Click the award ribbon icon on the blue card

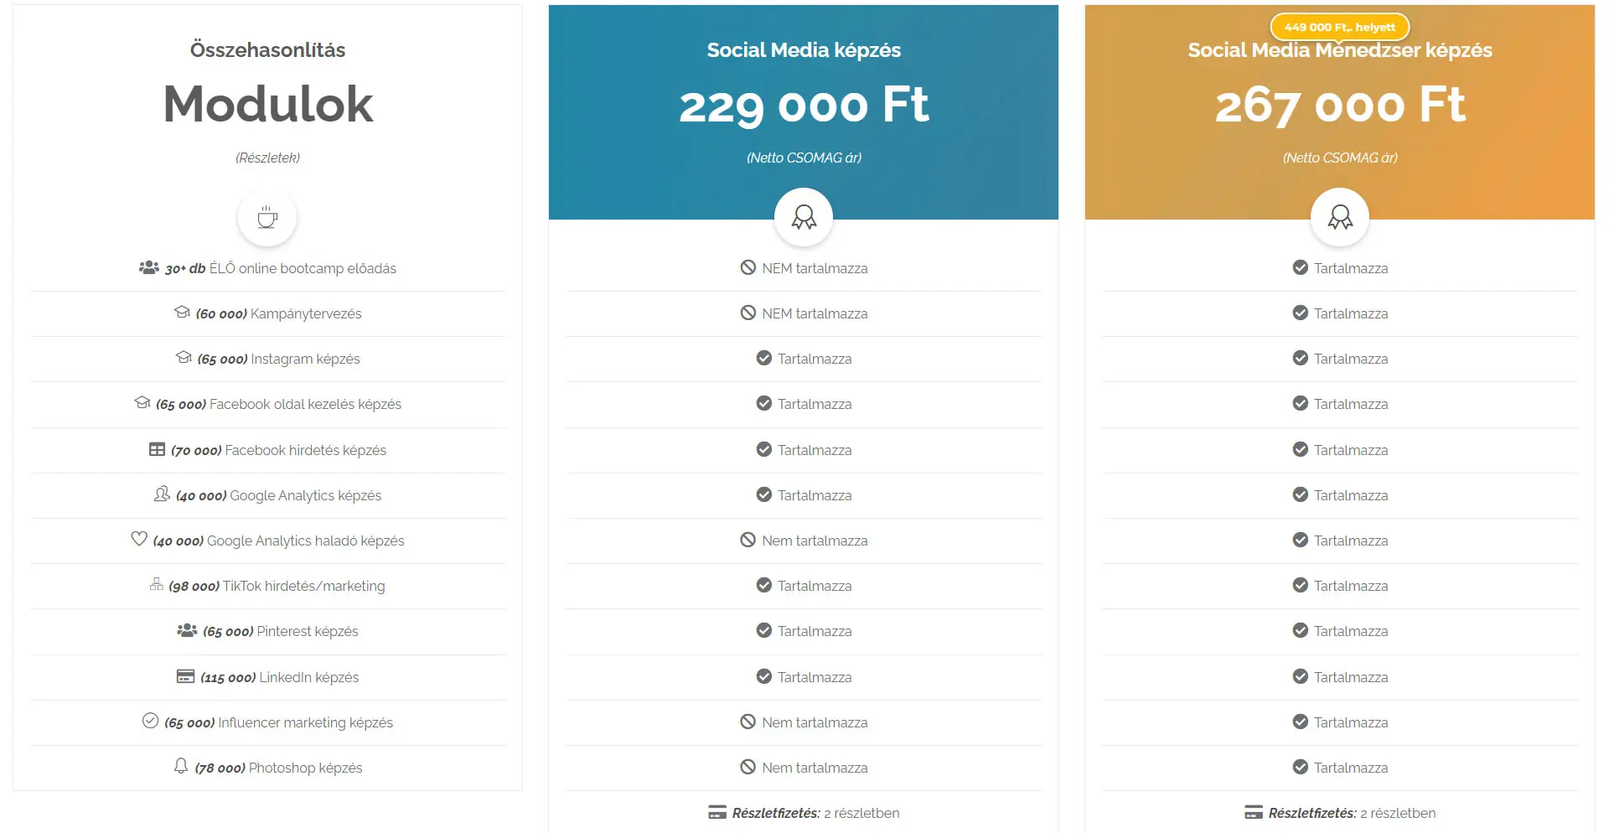coord(804,218)
